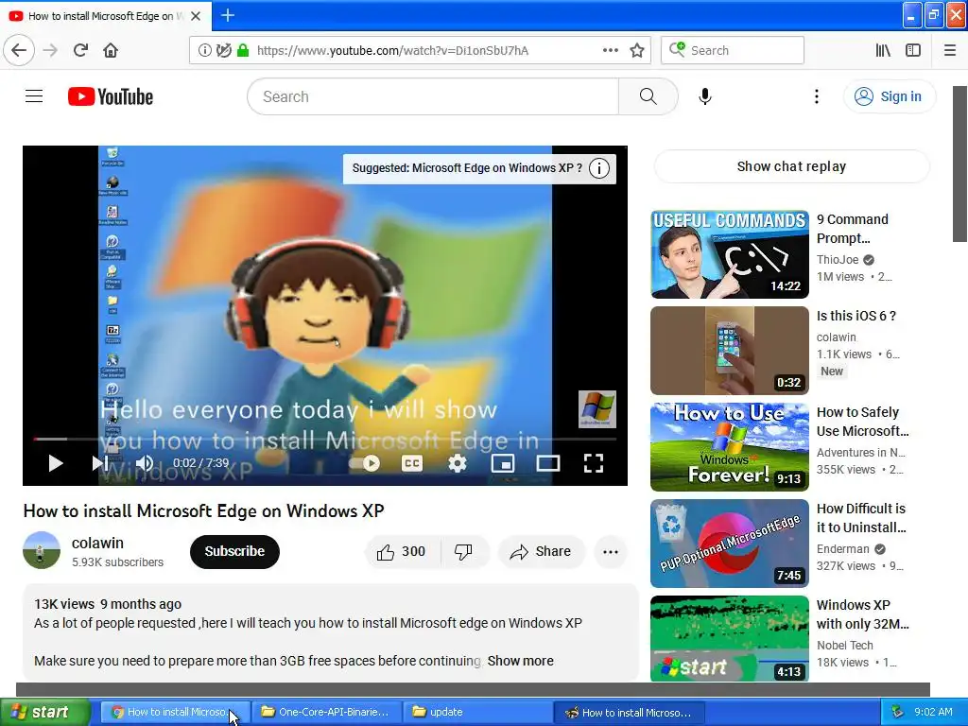Open How Difficult is it to Uninstall video
This screenshot has height=726, width=968.
[x=730, y=544]
